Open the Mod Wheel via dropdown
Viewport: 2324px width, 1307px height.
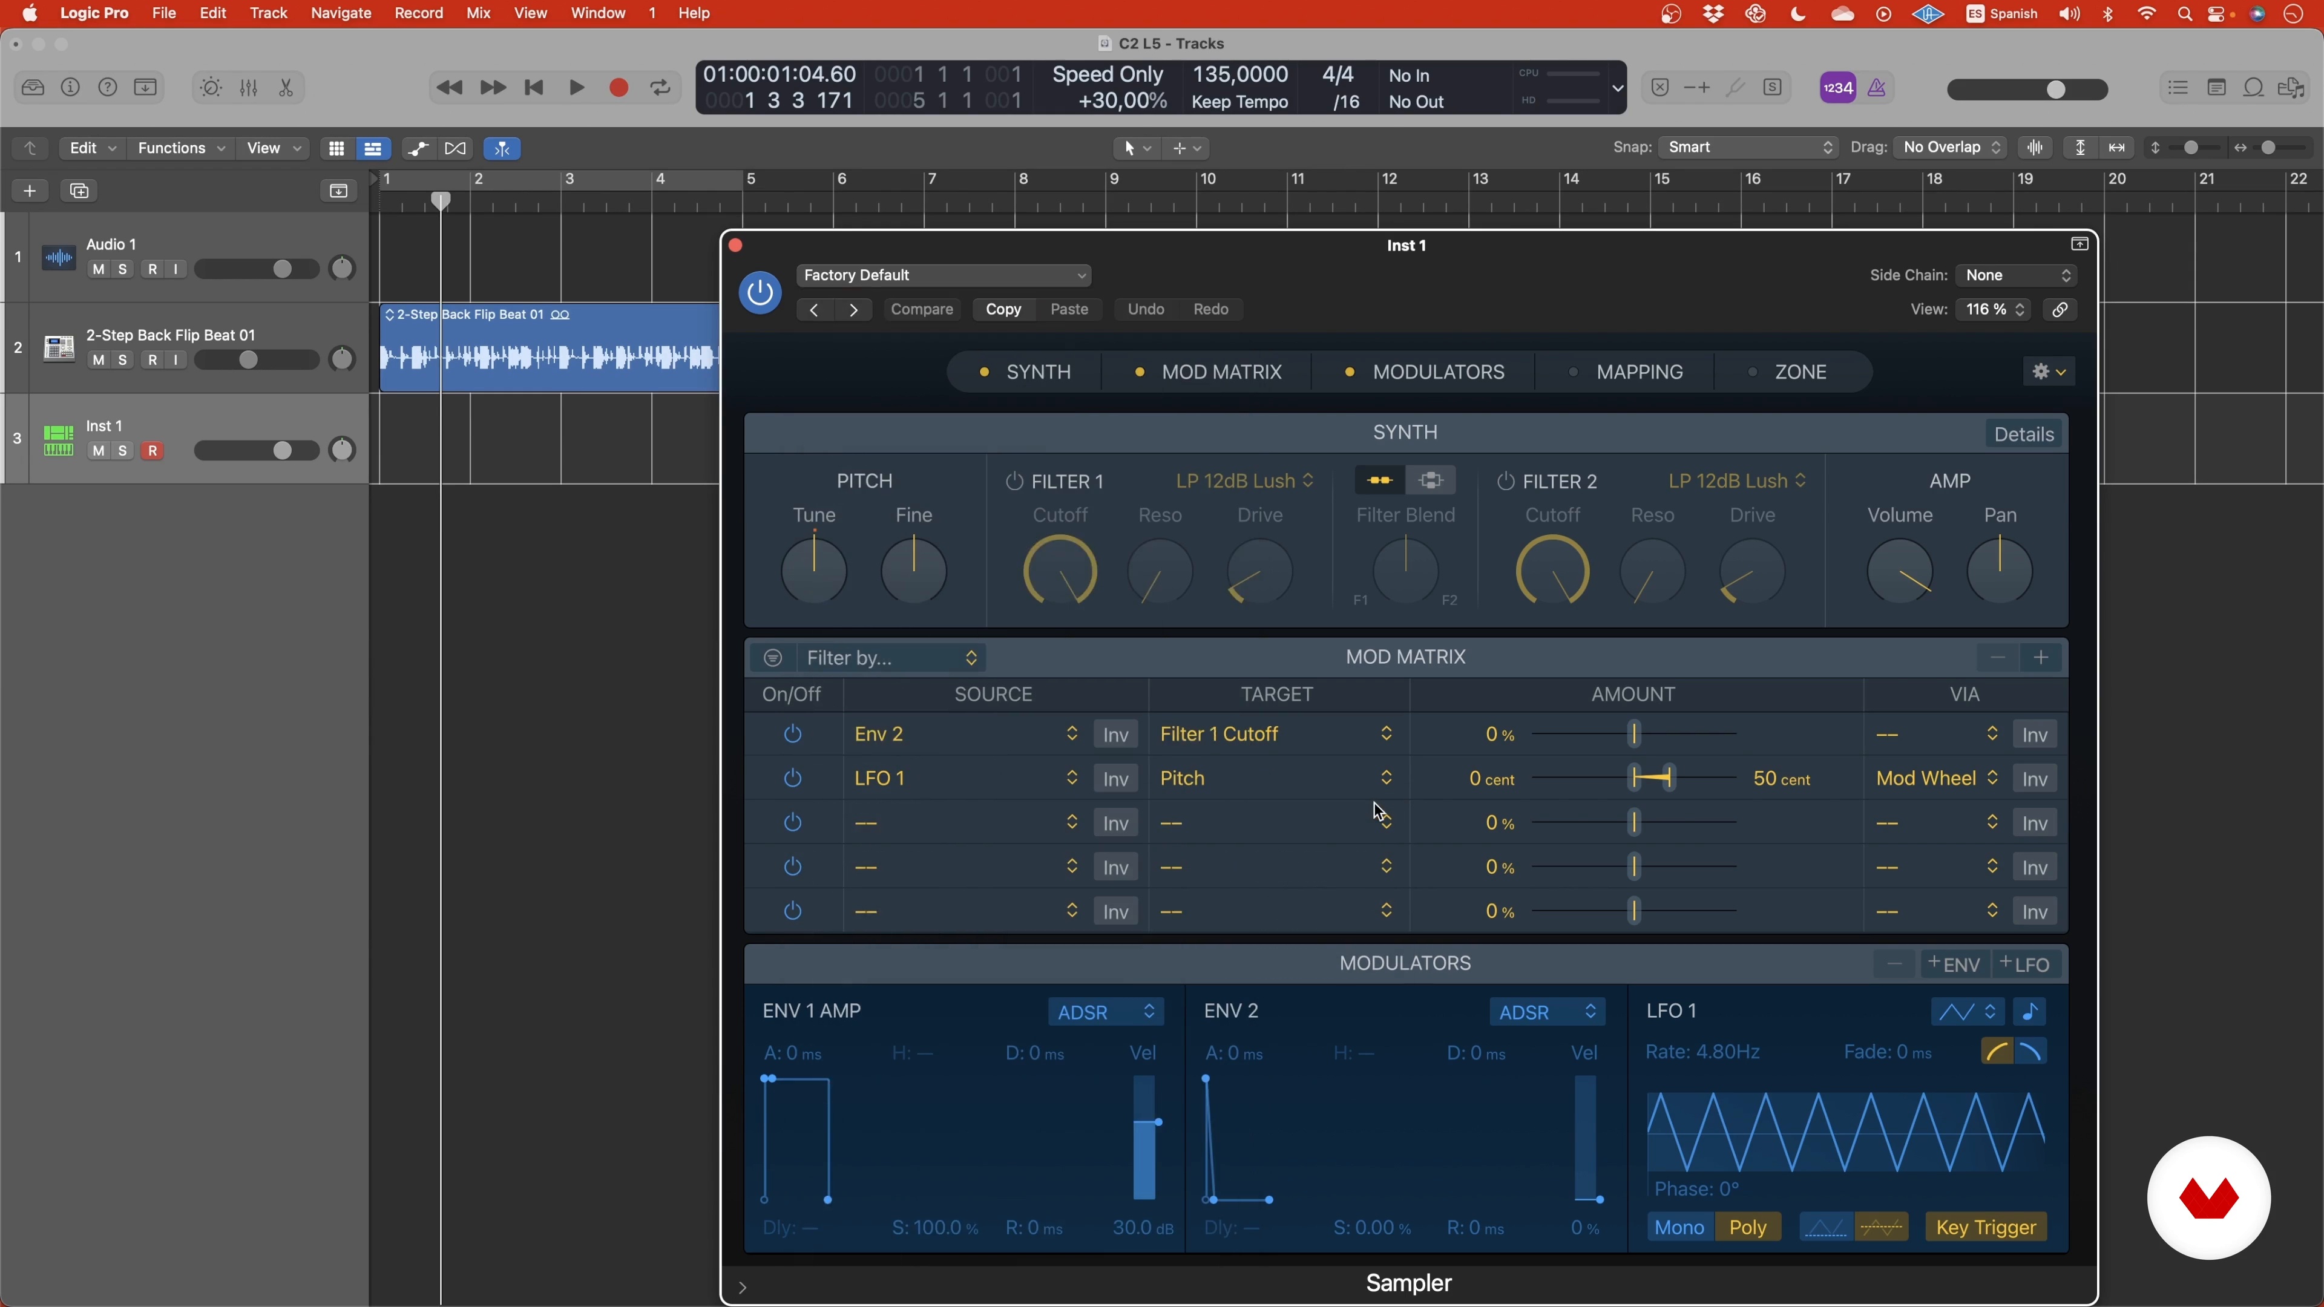click(x=1938, y=778)
